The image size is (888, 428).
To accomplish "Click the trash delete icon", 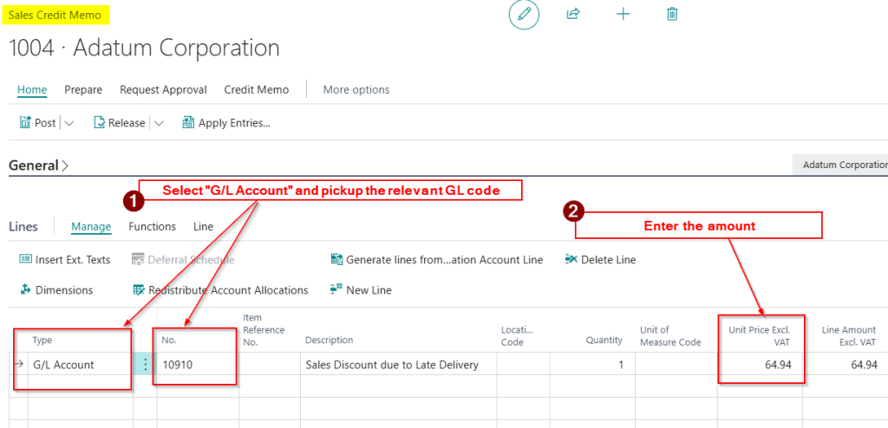I will click(672, 14).
